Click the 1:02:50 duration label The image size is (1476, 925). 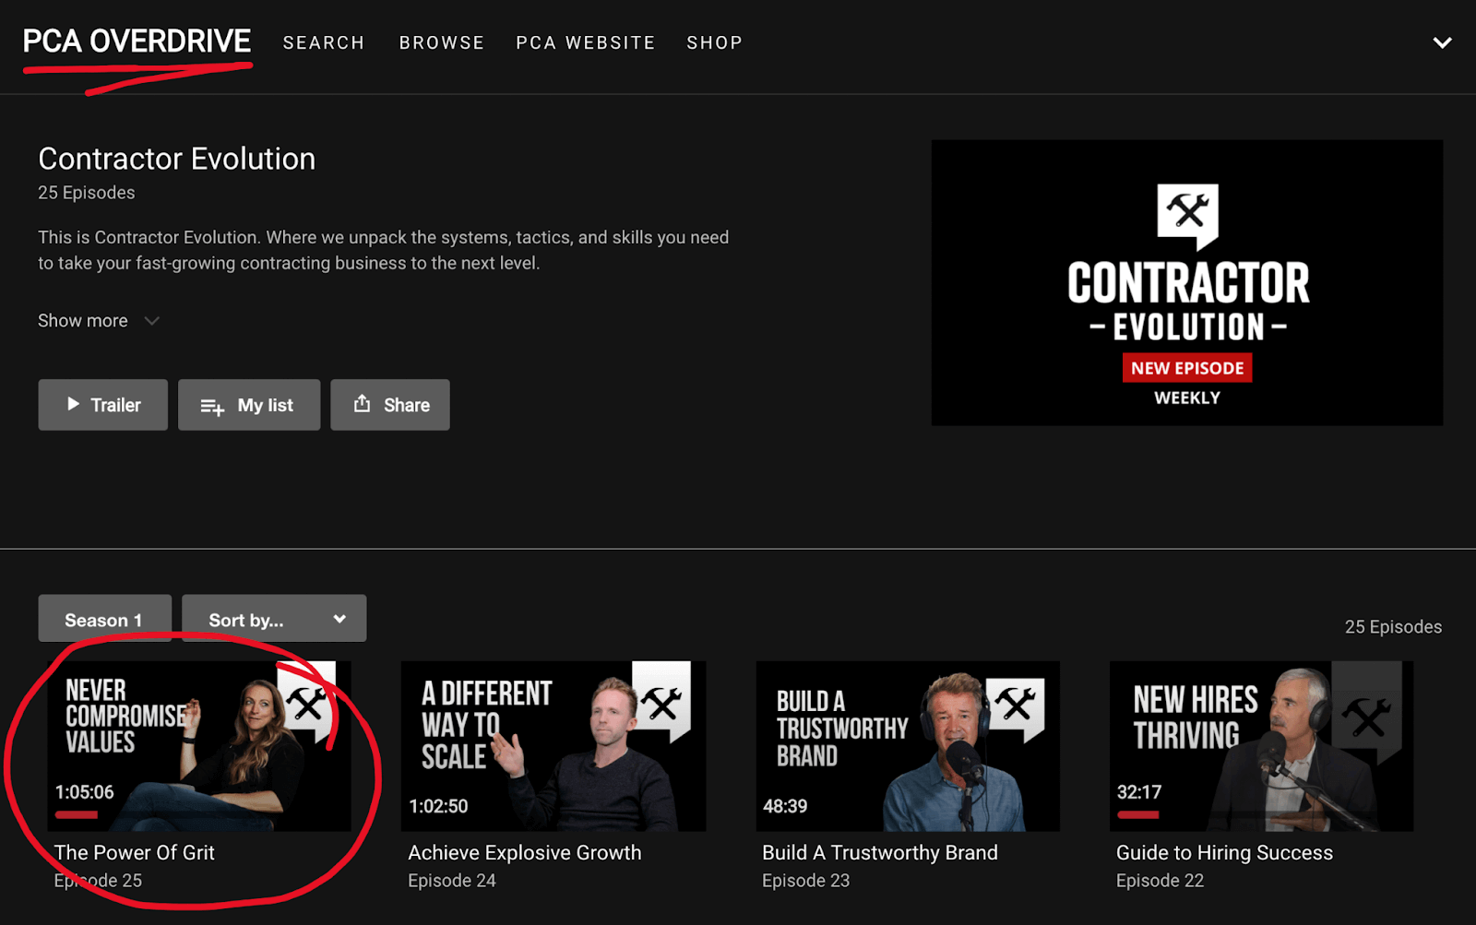click(x=438, y=806)
